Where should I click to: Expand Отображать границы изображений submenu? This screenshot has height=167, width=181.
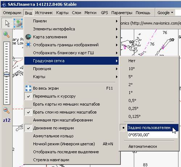point(71,45)
